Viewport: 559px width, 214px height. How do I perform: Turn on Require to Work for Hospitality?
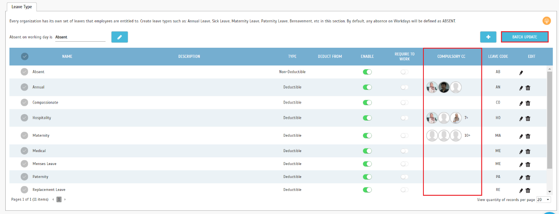(404, 118)
